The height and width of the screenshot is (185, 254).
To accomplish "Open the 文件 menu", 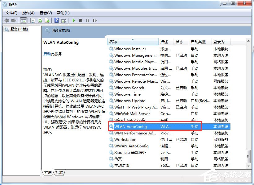I will [x=11, y=13].
